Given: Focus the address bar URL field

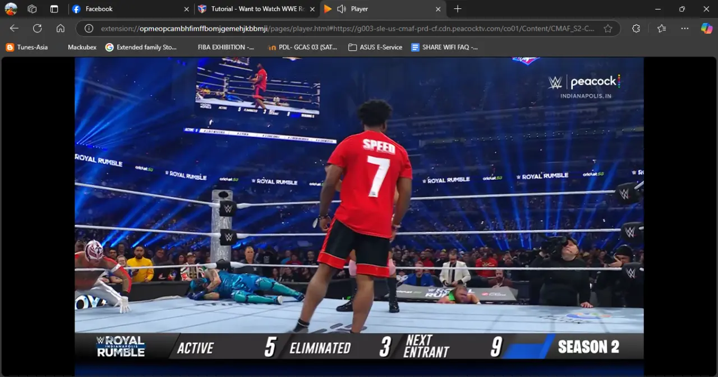Looking at the screenshot, I should [348, 28].
